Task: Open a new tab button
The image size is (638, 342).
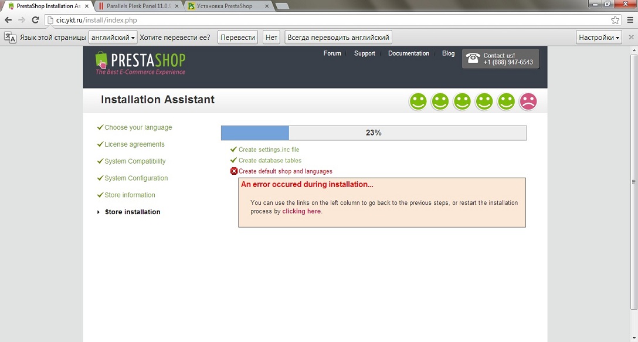Action: coord(283,6)
